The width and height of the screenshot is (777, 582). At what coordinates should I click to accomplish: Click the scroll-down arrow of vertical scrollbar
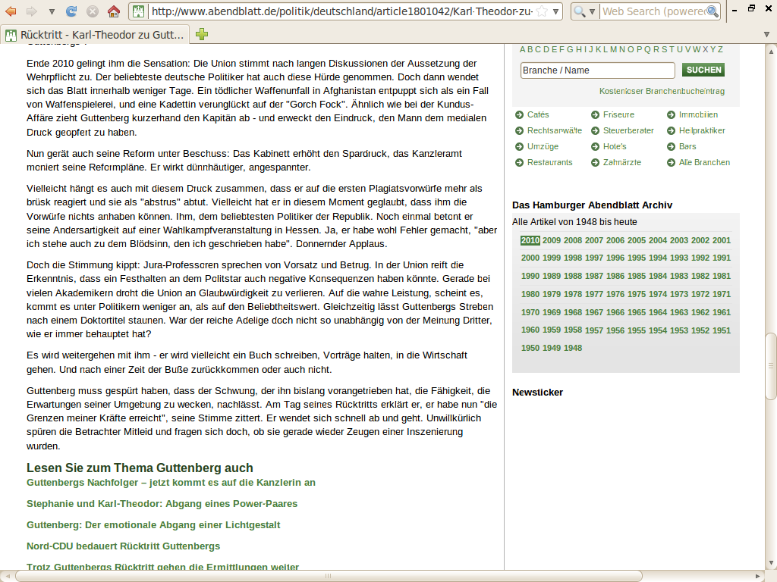(771, 563)
